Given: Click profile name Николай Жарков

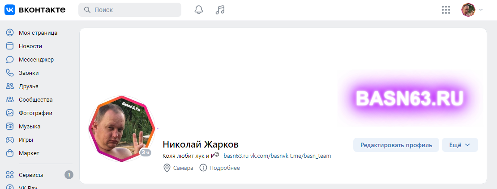Looking at the screenshot, I should [x=201, y=144].
